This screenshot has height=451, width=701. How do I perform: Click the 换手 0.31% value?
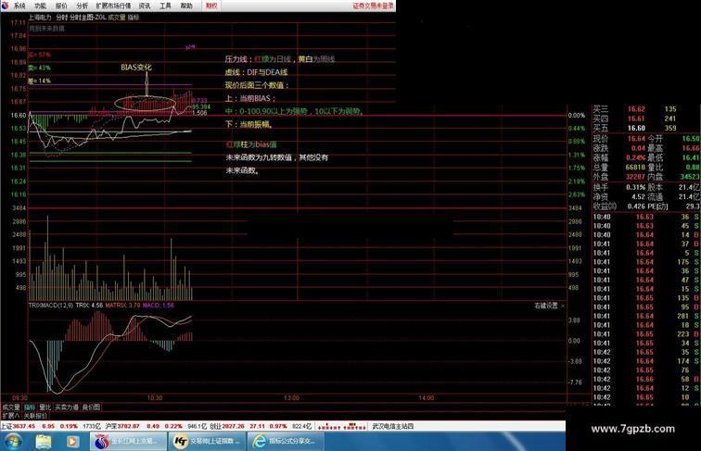[635, 187]
